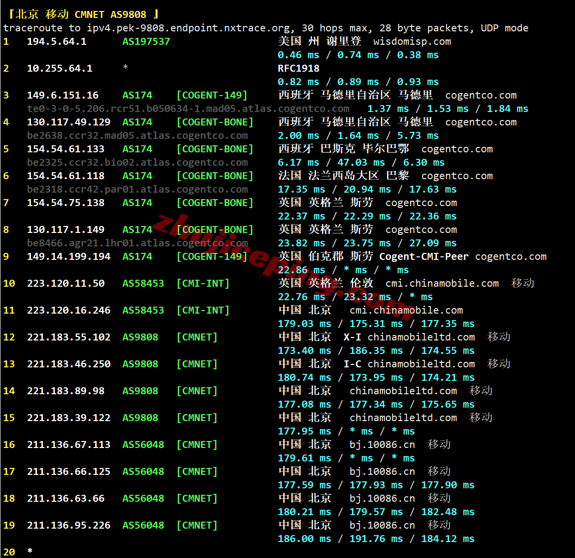This screenshot has height=558, width=575.
Task: Click hostname be2325.ccr32.bio02.atlas.cogentco.com
Action: (x=137, y=162)
